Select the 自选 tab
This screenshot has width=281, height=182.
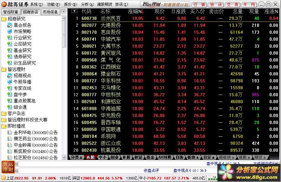tap(179, 157)
